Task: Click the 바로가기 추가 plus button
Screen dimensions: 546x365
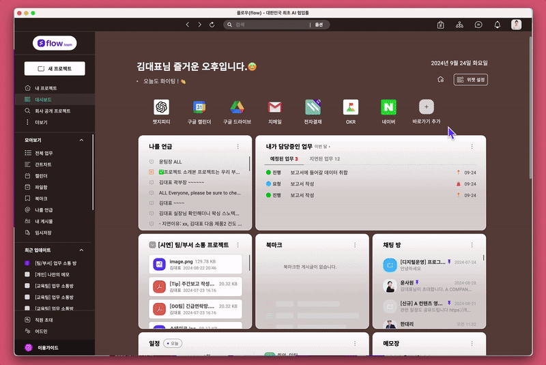Action: coord(427,107)
